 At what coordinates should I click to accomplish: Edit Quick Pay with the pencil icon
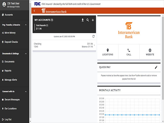(156, 67)
